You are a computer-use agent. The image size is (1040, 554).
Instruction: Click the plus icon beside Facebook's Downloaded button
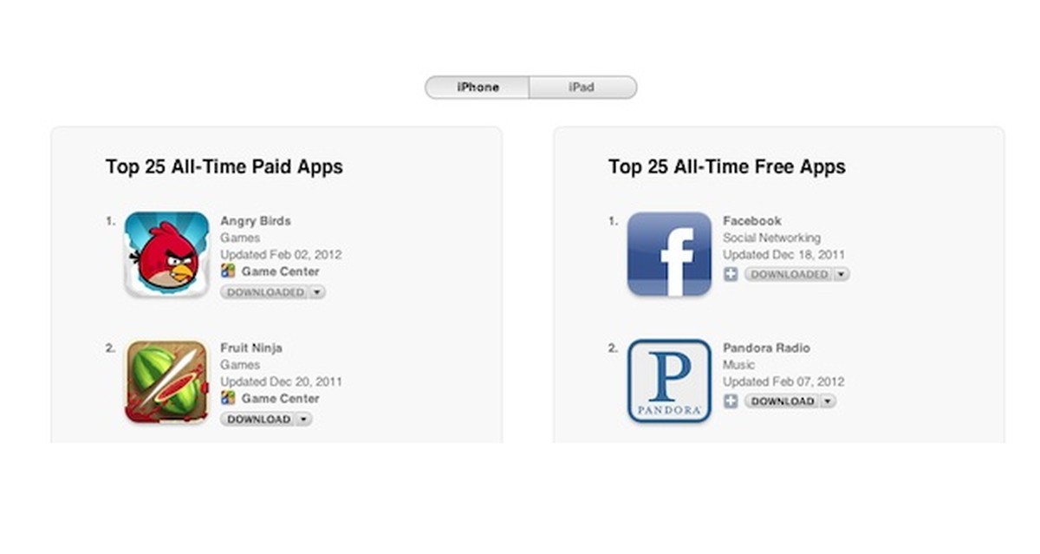point(731,275)
